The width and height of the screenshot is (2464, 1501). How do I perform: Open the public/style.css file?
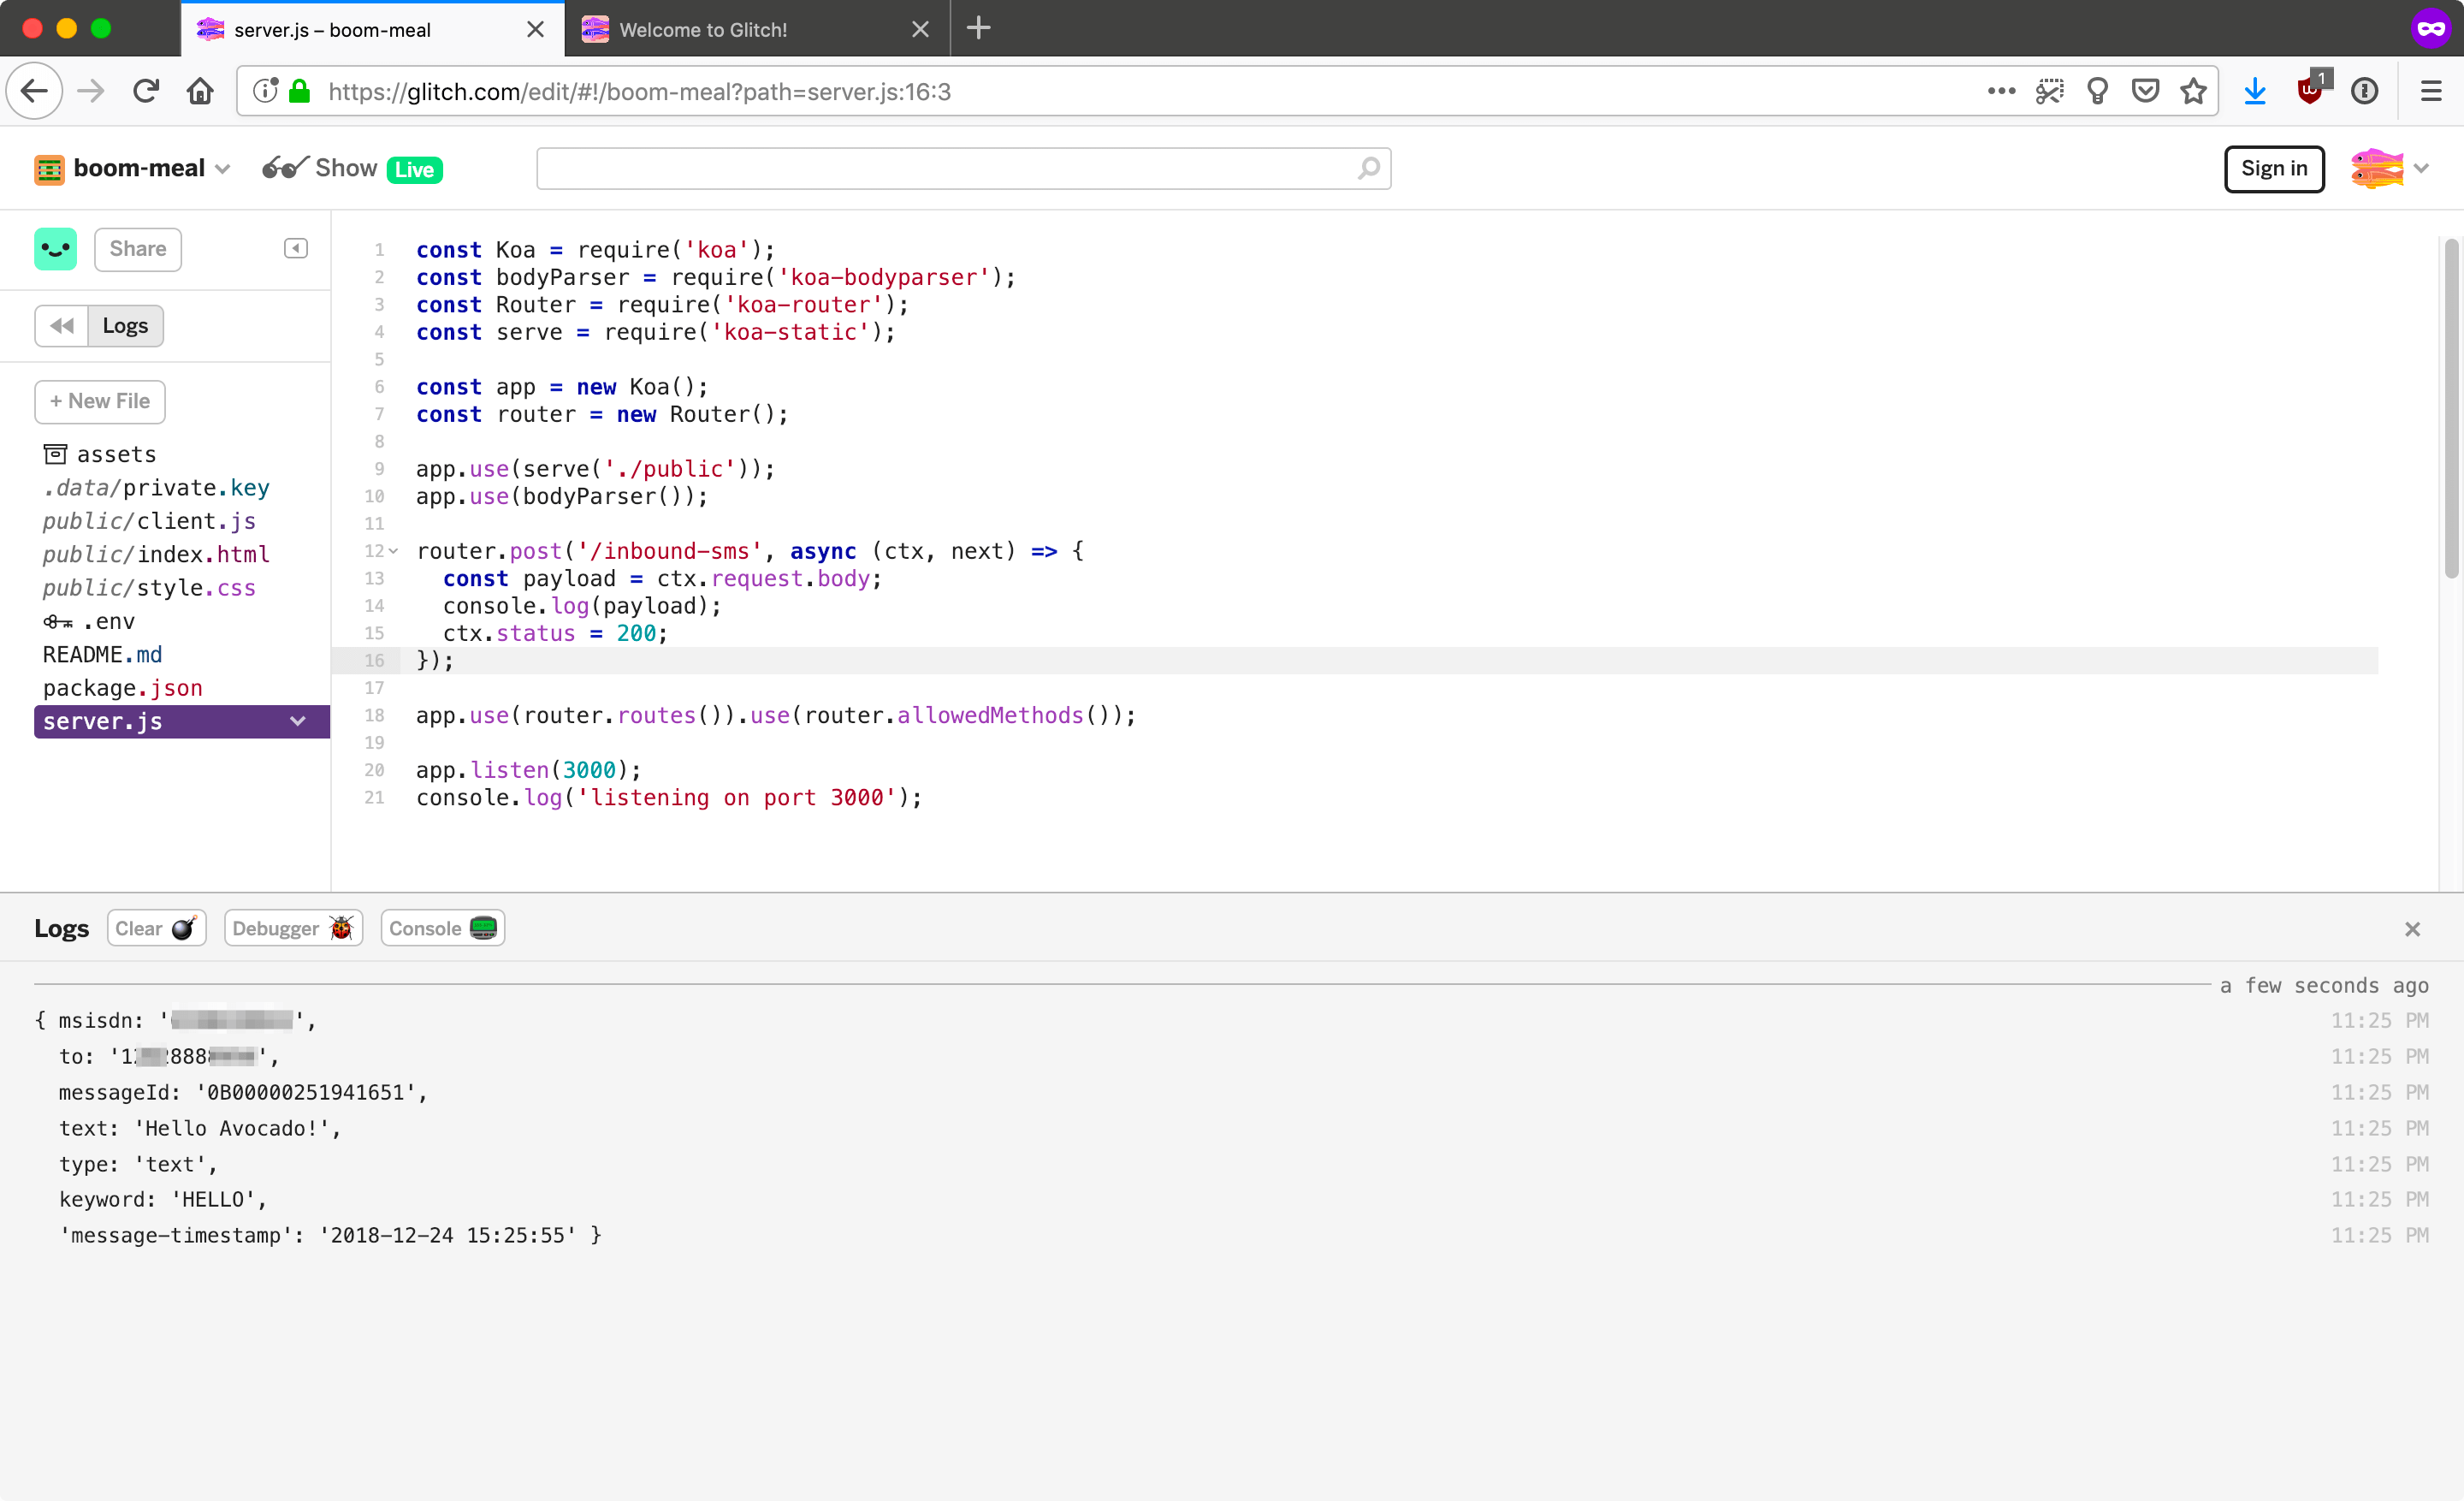click(x=149, y=588)
